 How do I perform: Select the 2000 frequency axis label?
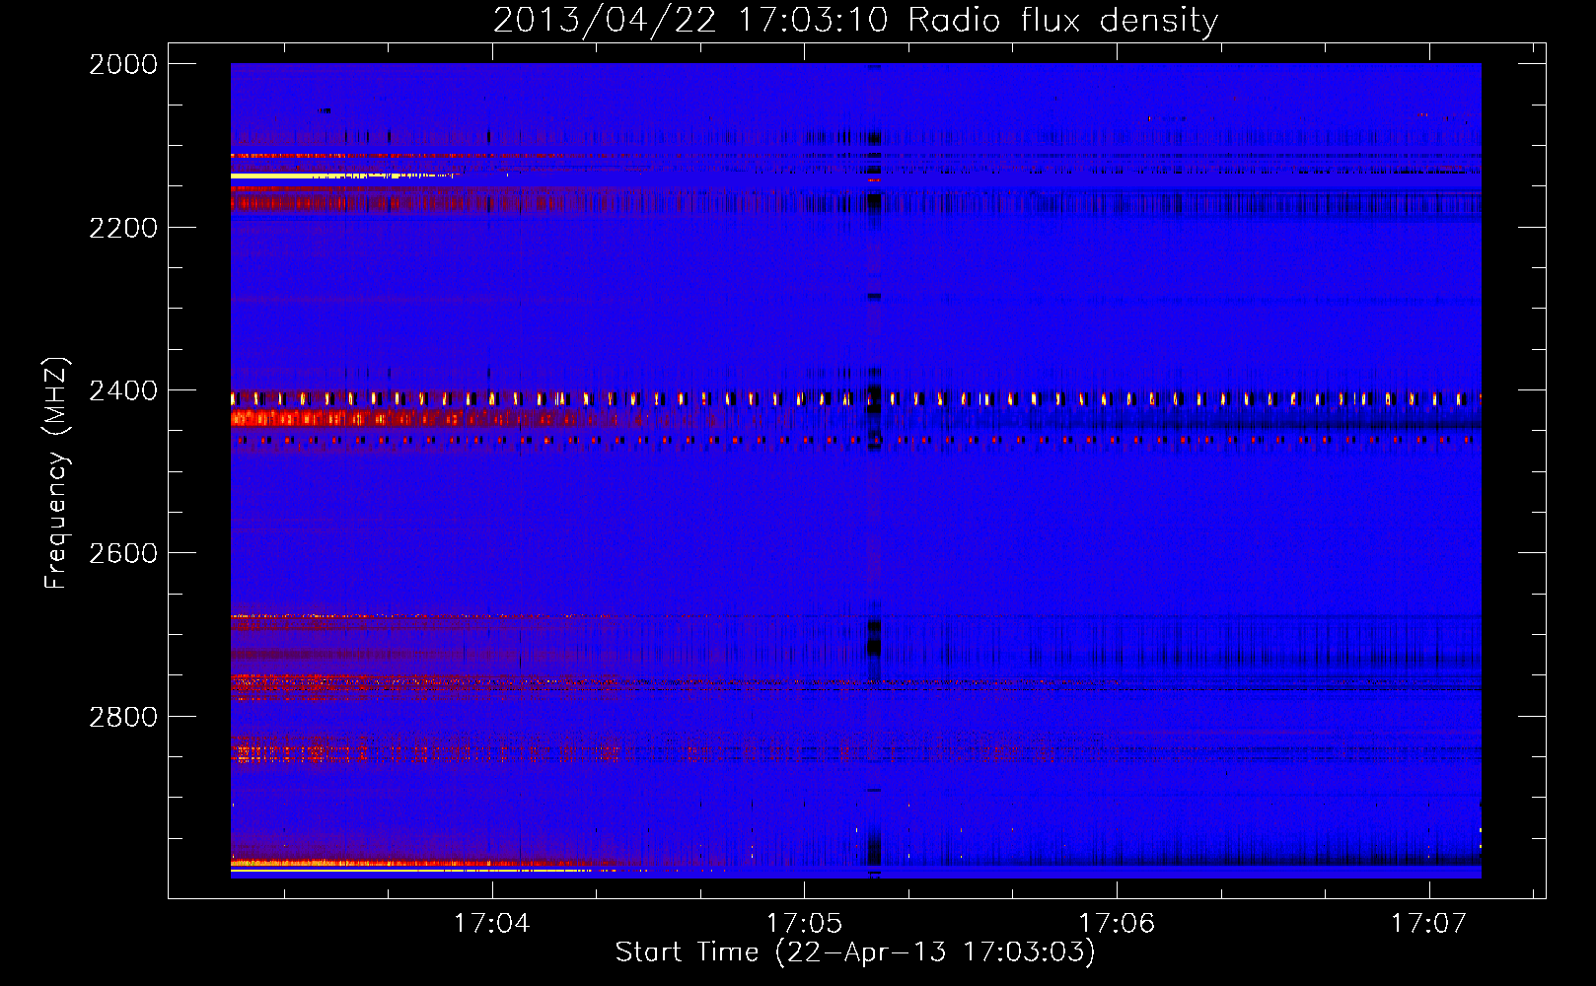tap(123, 64)
